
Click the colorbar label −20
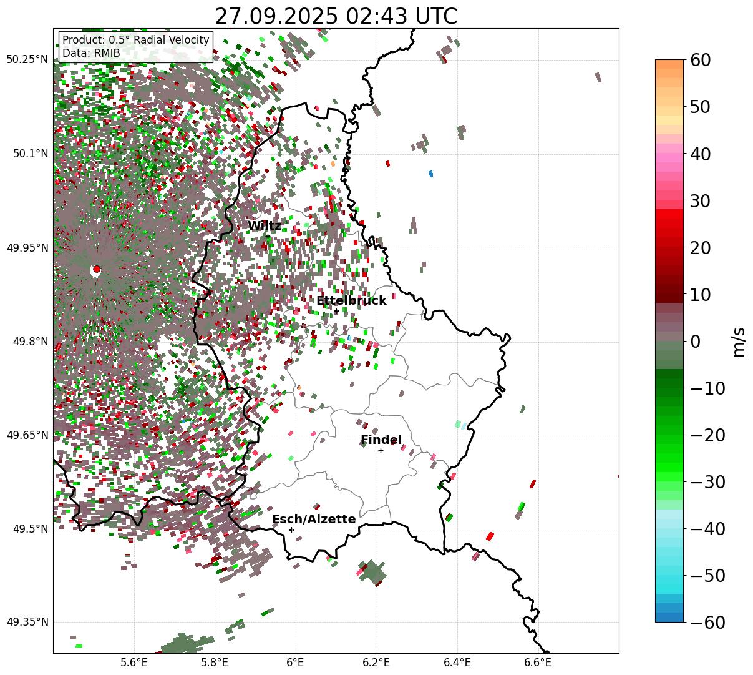[x=708, y=435]
